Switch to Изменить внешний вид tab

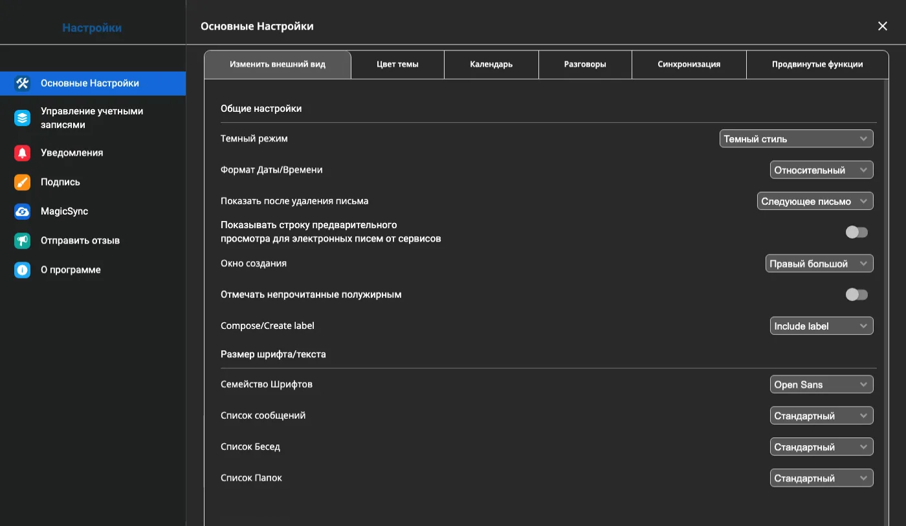pyautogui.click(x=278, y=65)
